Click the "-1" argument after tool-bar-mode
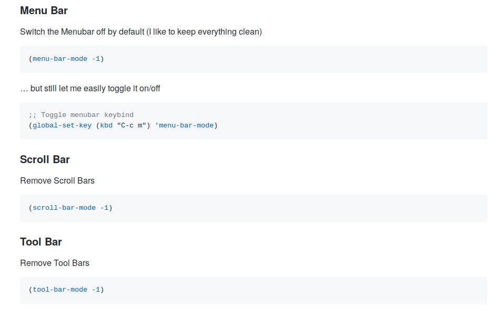This screenshot has height=310, width=495. (96, 290)
